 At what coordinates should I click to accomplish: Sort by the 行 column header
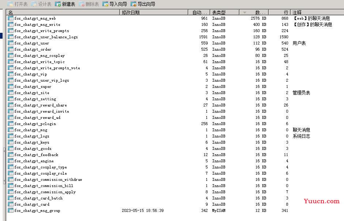click(x=280, y=12)
